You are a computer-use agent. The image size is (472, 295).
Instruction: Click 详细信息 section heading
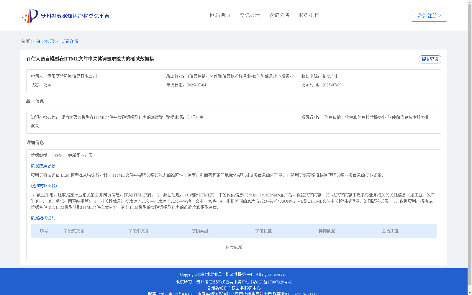[x=35, y=142]
